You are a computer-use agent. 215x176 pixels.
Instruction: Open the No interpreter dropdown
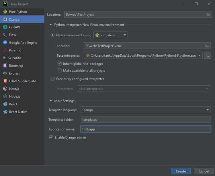pyautogui.click(x=143, y=89)
